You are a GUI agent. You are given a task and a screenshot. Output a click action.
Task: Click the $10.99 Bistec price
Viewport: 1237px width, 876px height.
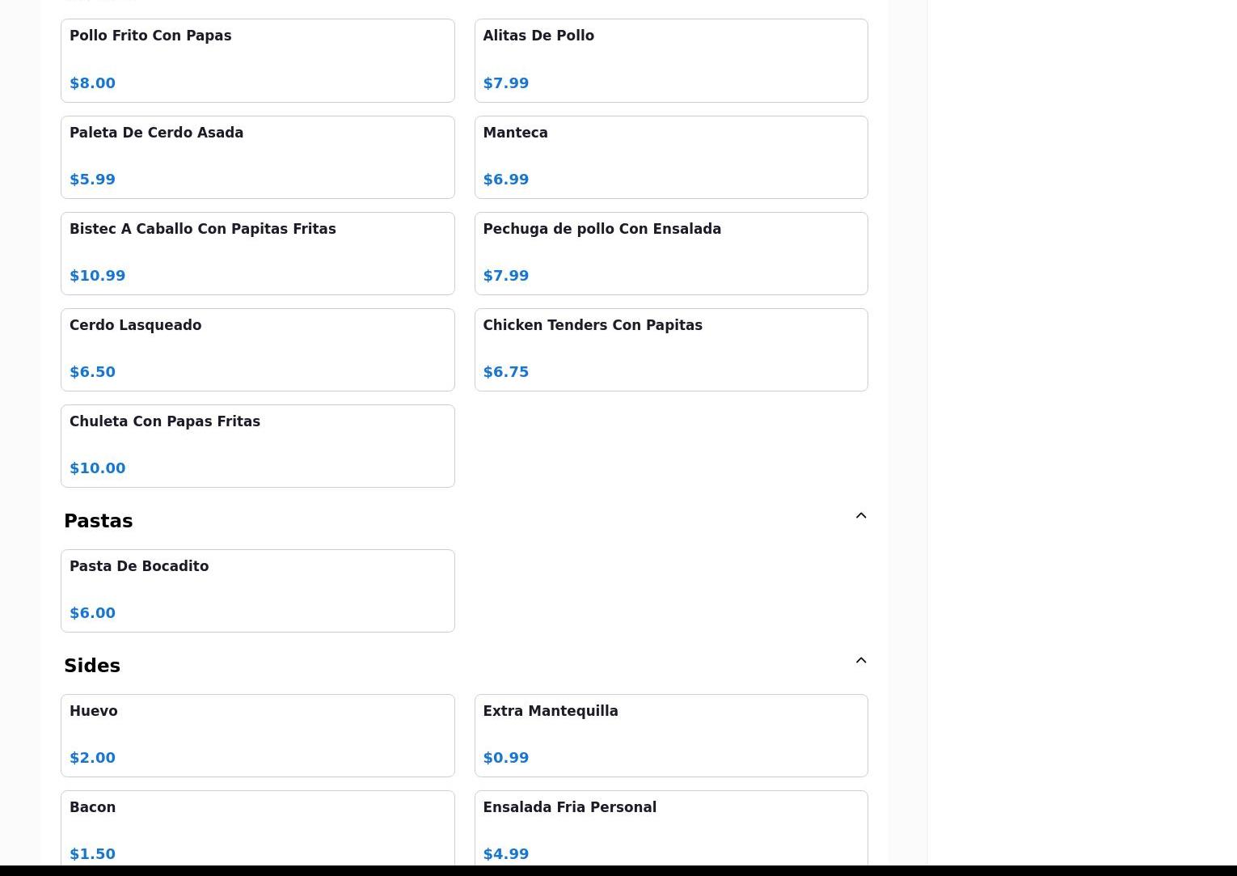(x=98, y=276)
